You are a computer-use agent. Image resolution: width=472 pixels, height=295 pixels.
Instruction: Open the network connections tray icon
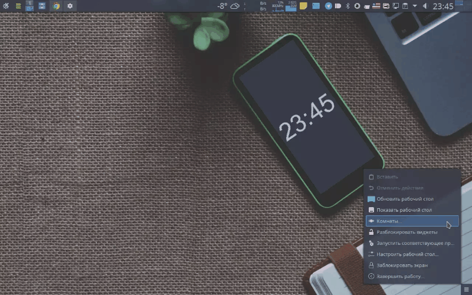click(395, 6)
